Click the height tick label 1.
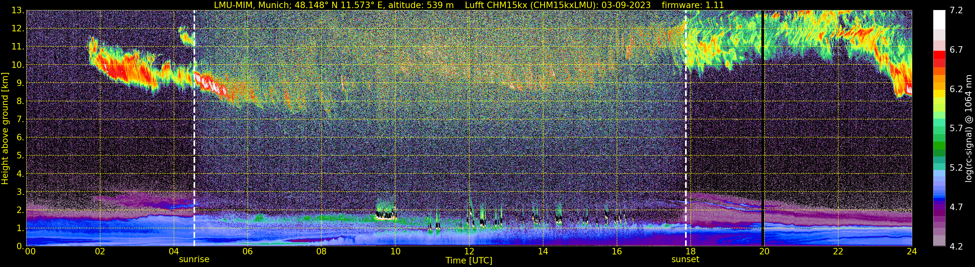 point(20,229)
